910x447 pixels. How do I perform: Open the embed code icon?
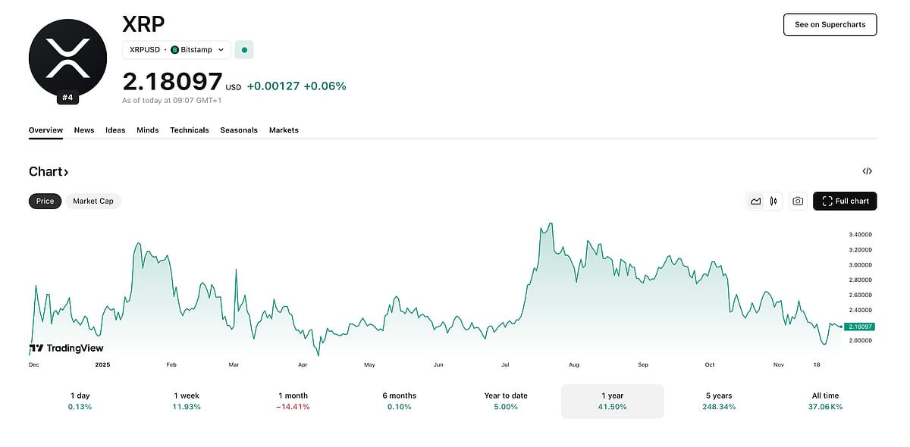point(868,171)
